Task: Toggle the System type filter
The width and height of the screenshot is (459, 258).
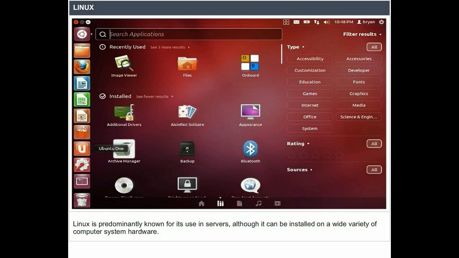Action: click(x=310, y=129)
